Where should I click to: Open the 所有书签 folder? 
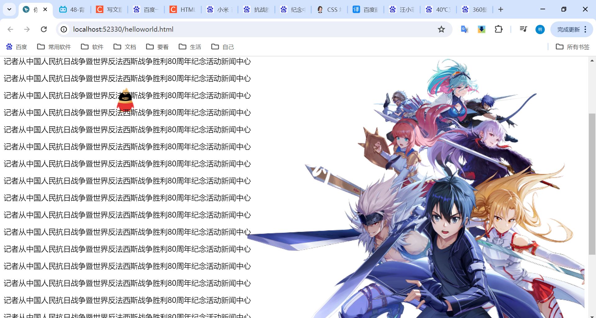coord(572,47)
